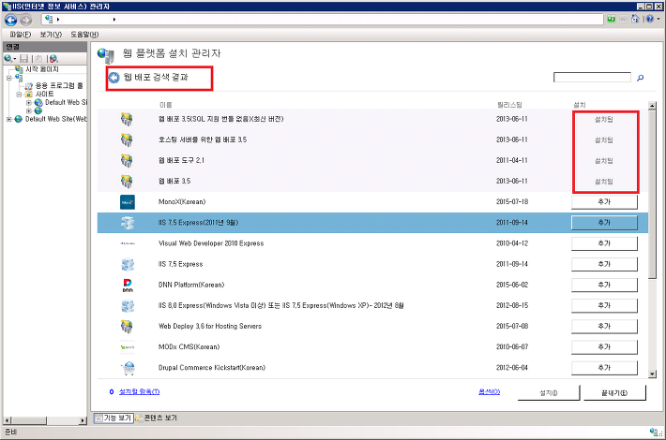Viewport: 666px width, 440px height.
Task: Expand the bottom Default Web Site(Web node
Action: click(x=9, y=119)
